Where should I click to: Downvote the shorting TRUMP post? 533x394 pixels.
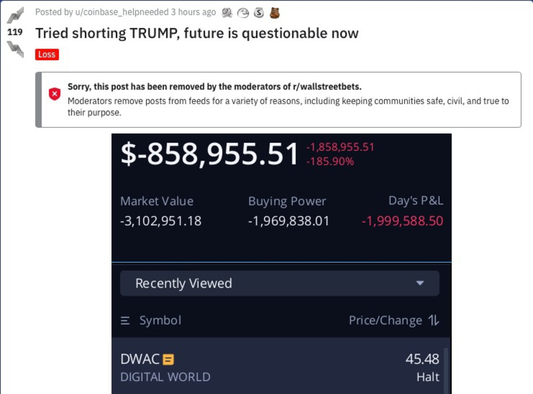point(15,49)
